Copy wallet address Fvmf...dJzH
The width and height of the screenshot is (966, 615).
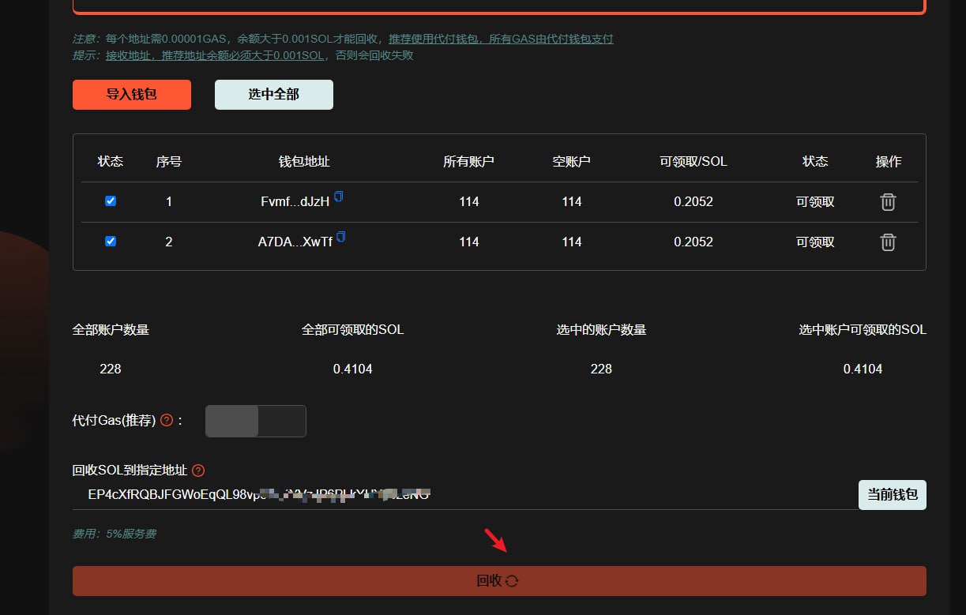(339, 197)
